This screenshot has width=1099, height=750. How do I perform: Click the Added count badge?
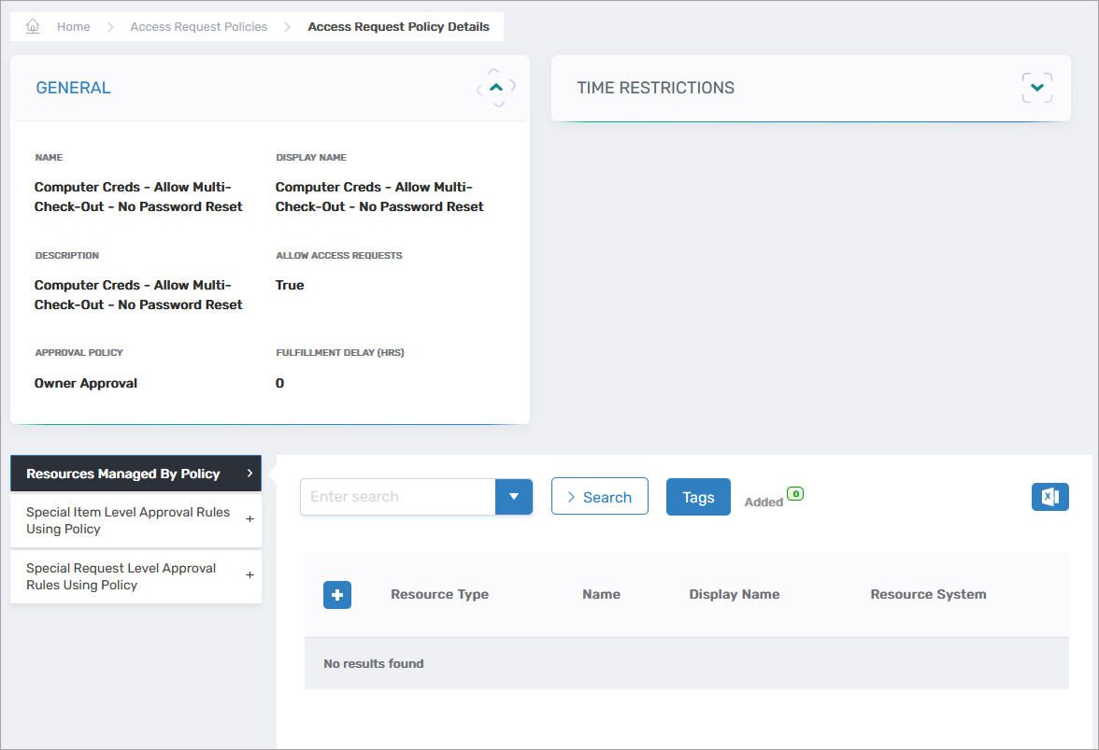pyautogui.click(x=794, y=494)
